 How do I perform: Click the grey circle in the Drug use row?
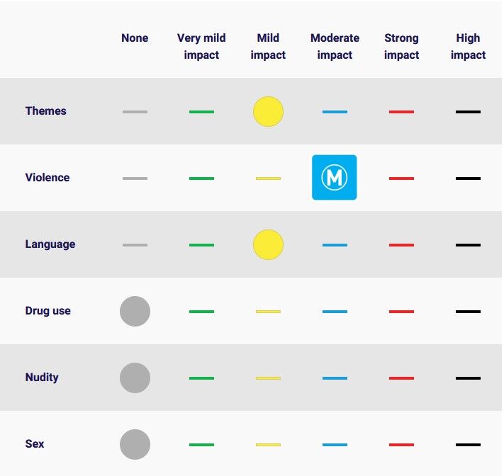tap(135, 311)
